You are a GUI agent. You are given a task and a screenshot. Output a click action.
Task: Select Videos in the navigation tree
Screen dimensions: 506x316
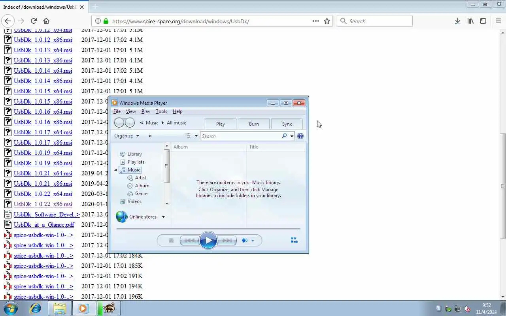134,201
